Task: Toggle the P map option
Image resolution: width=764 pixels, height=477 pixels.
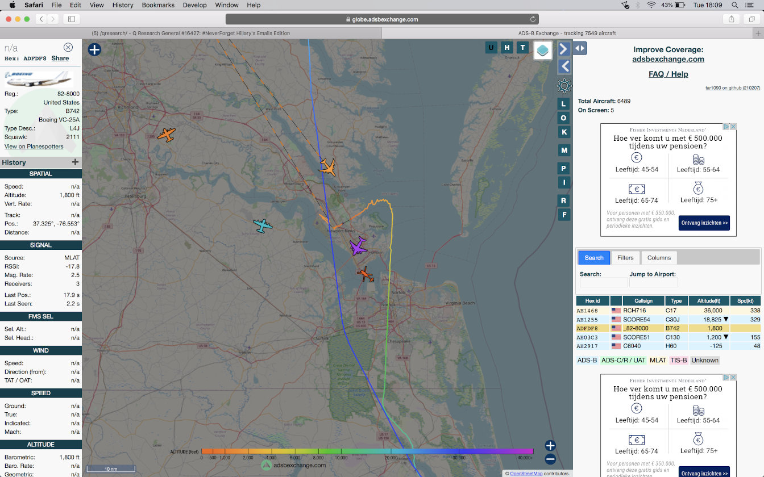Action: pyautogui.click(x=564, y=168)
